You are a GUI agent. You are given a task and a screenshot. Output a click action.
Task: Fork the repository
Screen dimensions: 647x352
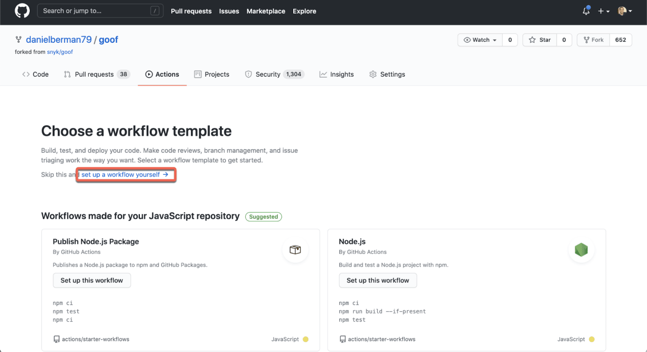[593, 40]
